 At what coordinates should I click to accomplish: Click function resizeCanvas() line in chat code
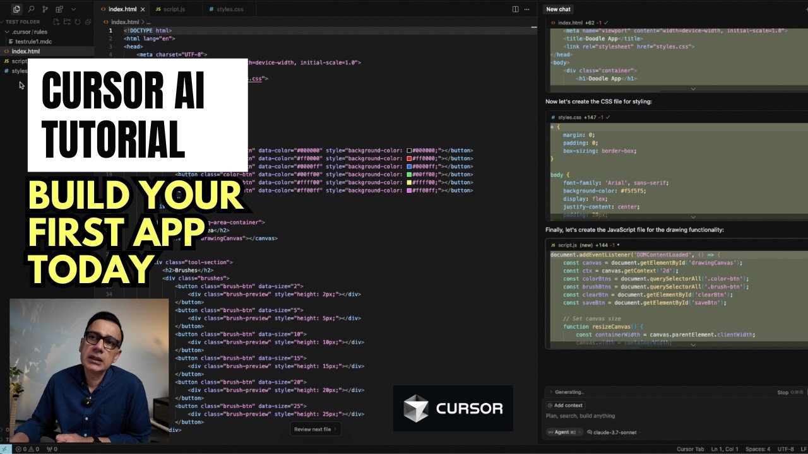603,327
